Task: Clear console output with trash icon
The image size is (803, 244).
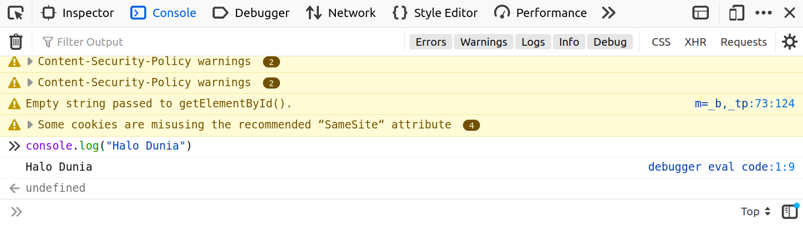Action: click(16, 42)
